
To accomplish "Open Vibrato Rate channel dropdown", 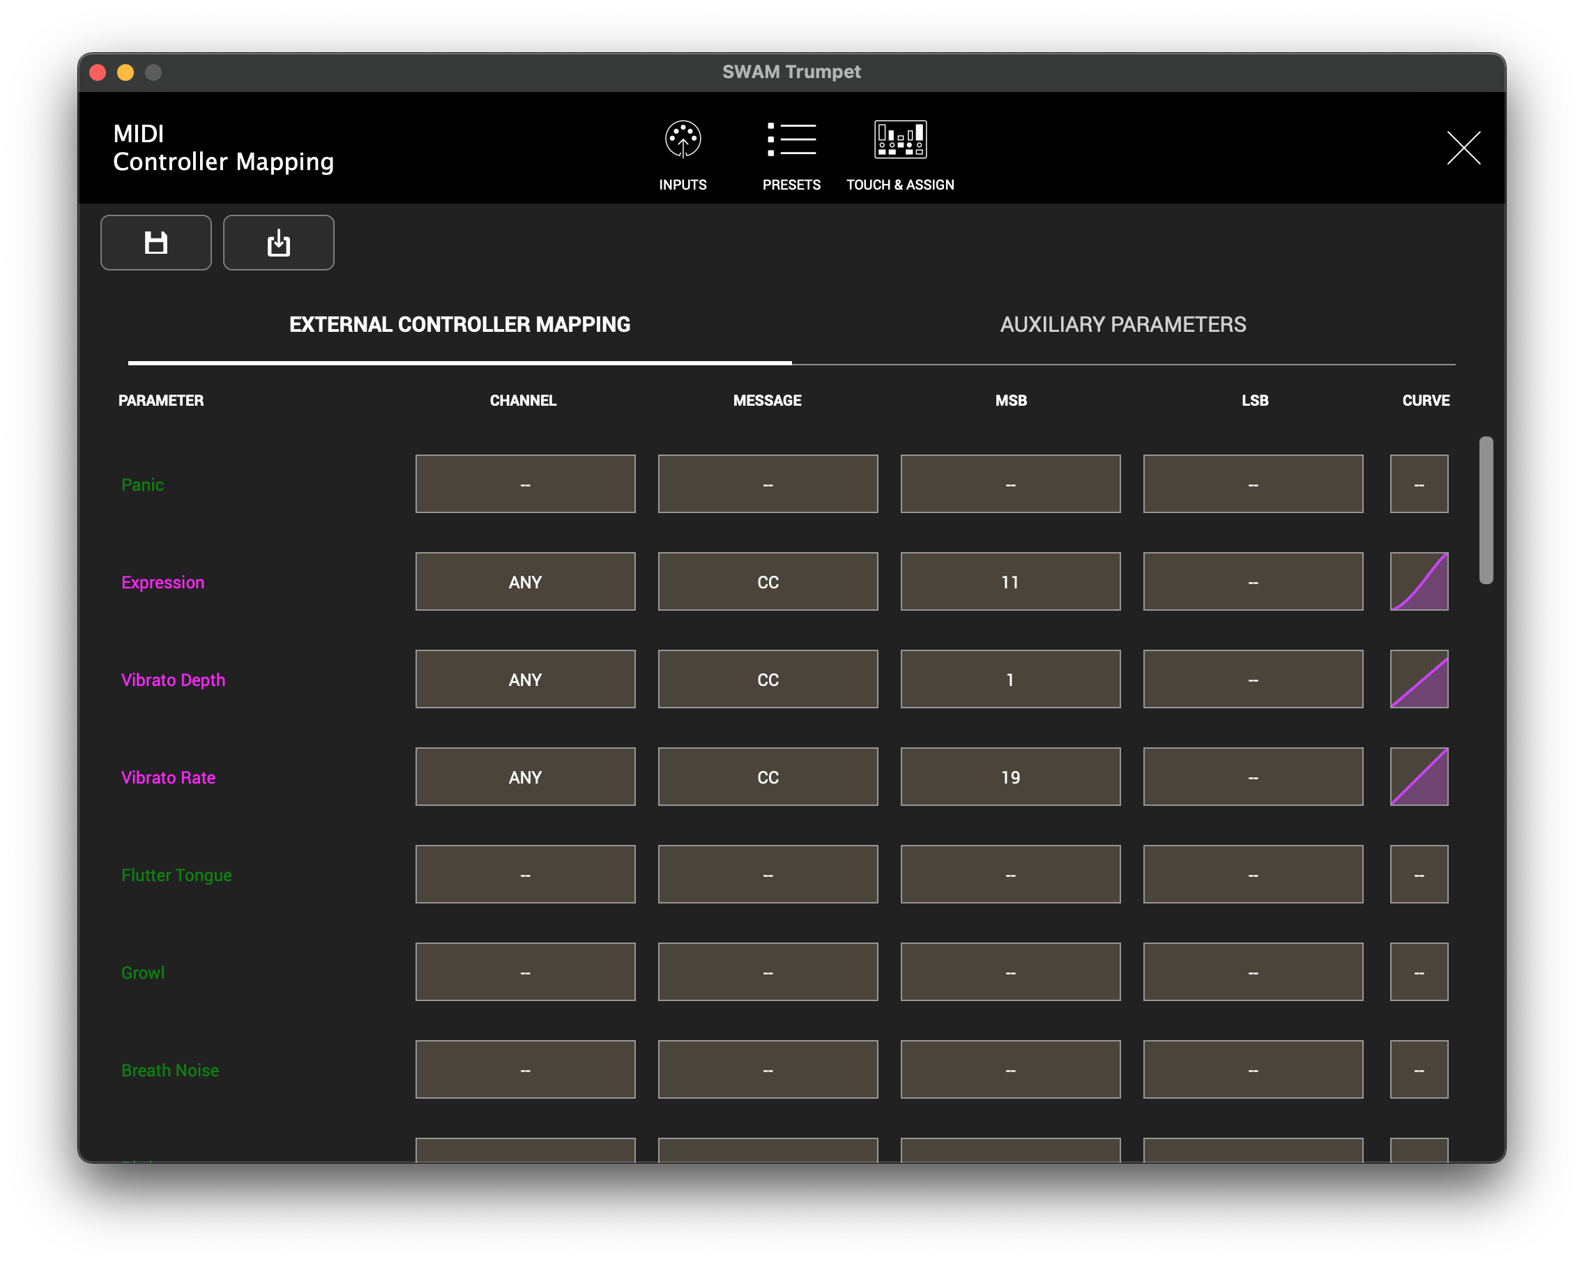I will 525,777.
